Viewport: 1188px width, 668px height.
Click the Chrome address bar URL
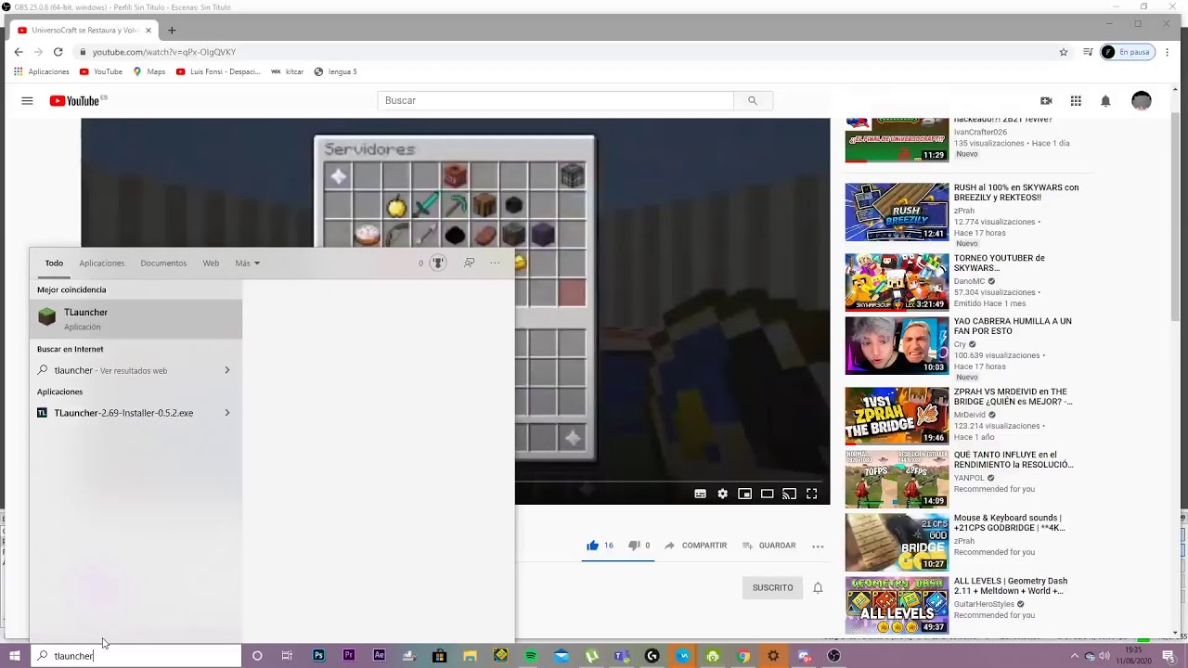click(164, 52)
